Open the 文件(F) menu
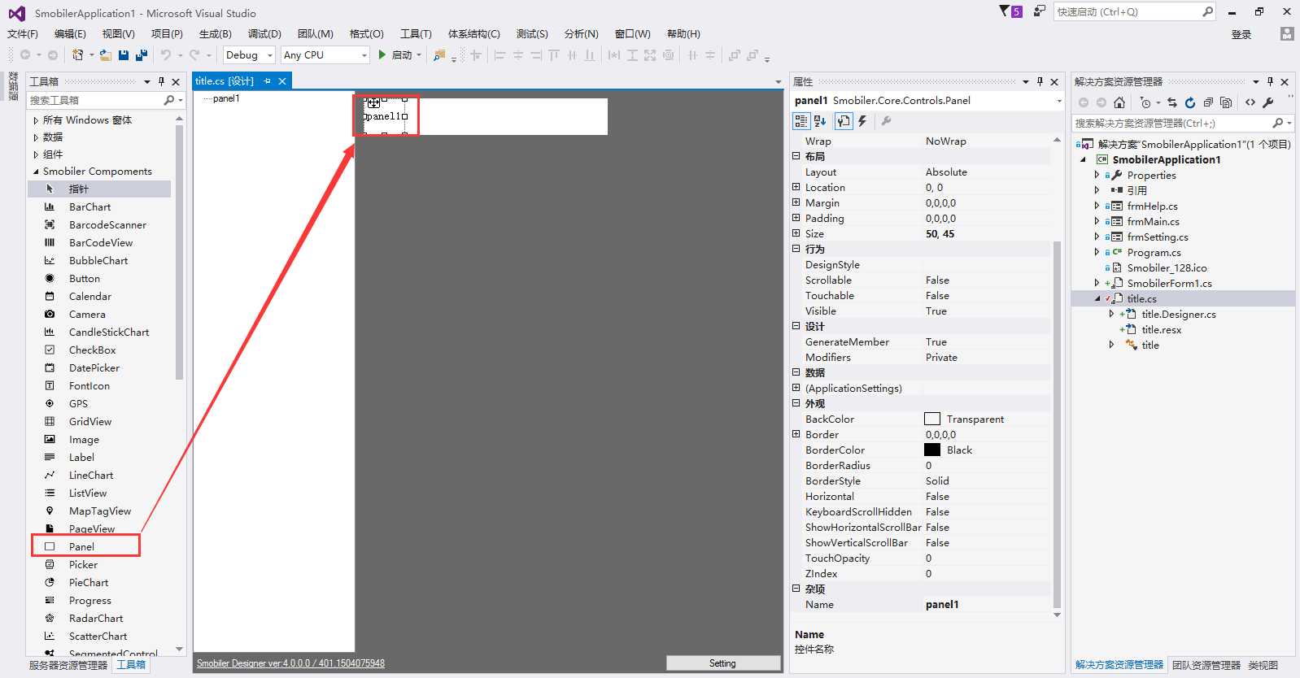 (x=23, y=34)
